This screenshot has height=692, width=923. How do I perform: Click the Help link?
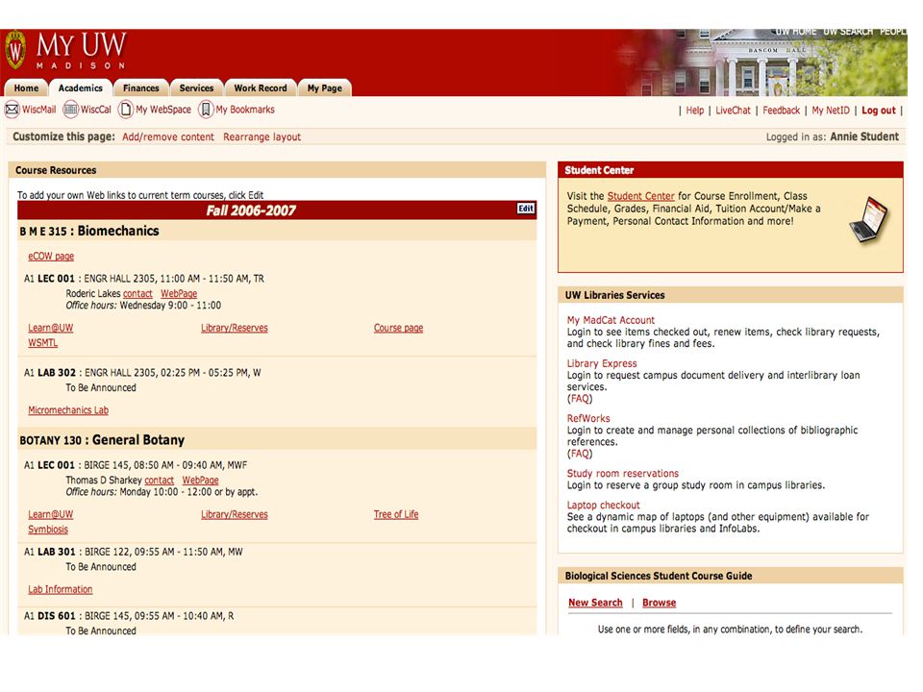pos(694,110)
